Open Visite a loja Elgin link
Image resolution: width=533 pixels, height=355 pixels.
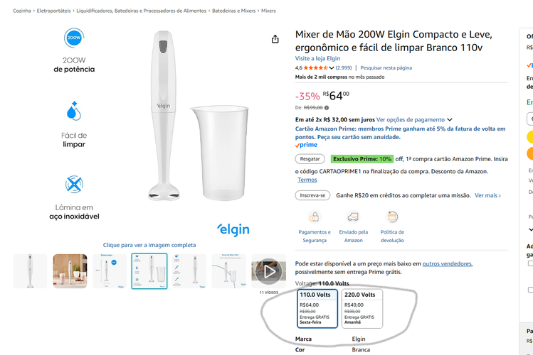pos(317,58)
